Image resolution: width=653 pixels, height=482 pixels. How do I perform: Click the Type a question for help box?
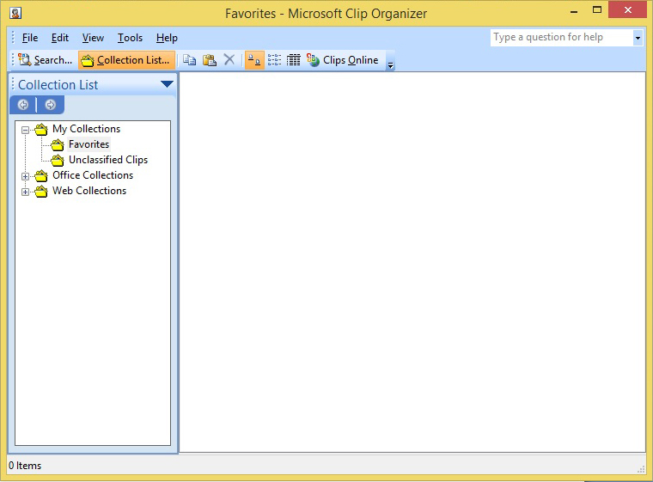point(561,38)
